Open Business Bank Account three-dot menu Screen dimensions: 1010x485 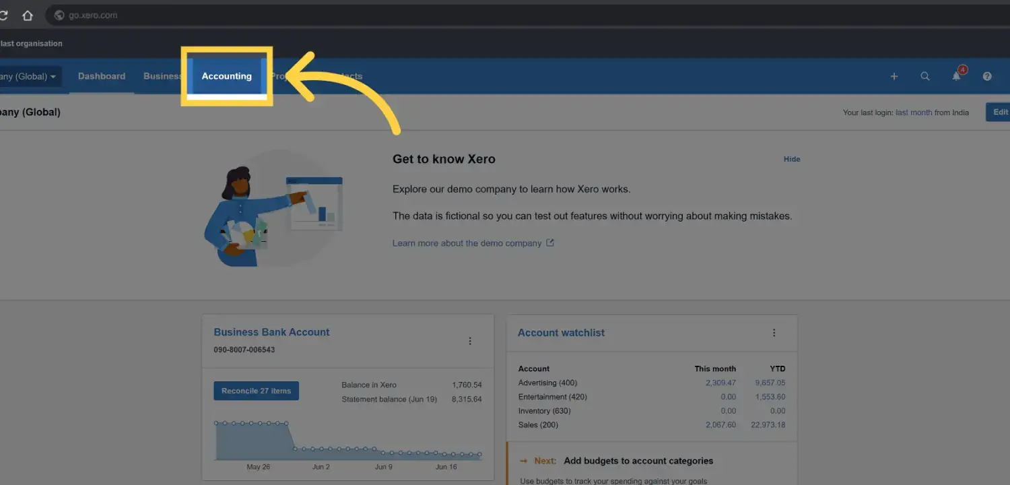470,342
